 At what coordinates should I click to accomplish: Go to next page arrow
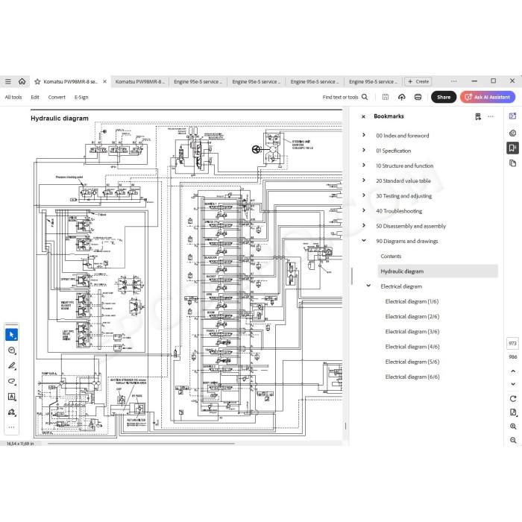pyautogui.click(x=513, y=384)
